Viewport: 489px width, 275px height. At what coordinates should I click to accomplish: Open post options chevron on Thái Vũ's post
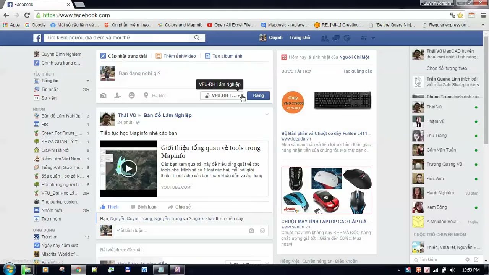(267, 115)
